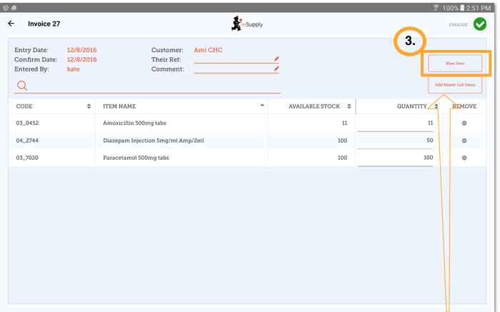Edit the quantity field for Paracetamol
Viewport: 500px width, 312px height.
(396, 158)
